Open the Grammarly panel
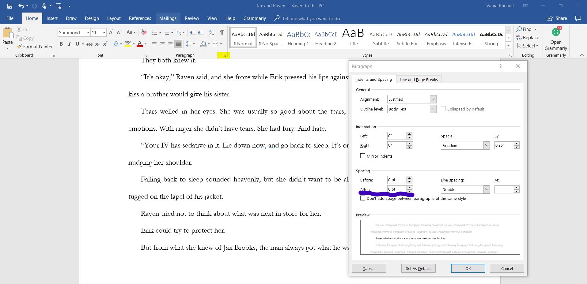The image size is (587, 284). 555,39
